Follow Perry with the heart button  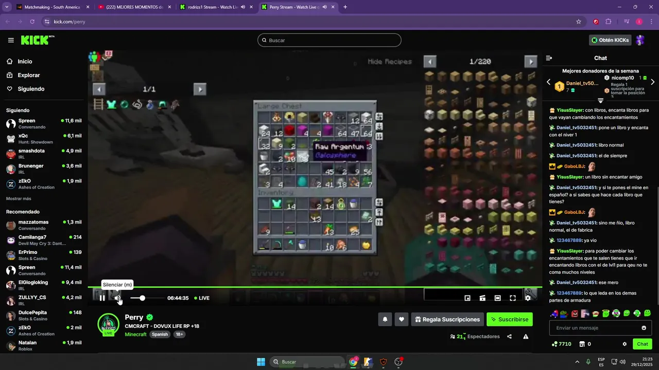(402, 320)
